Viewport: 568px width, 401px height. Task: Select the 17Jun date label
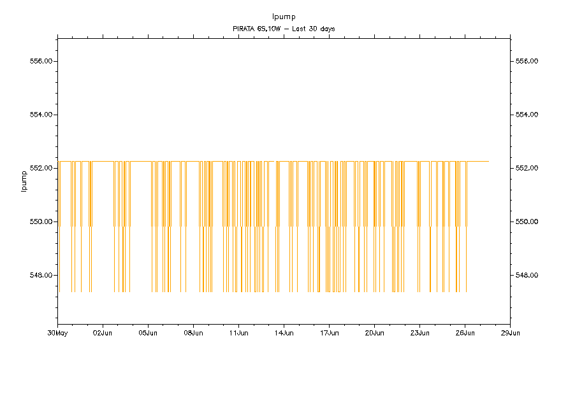pos(329,332)
